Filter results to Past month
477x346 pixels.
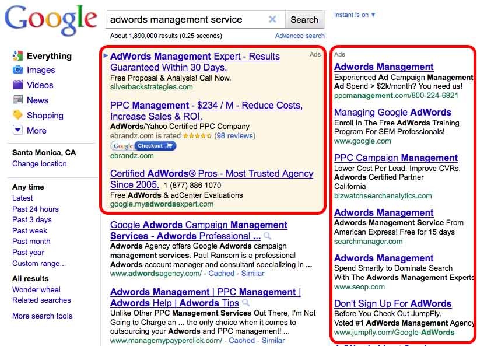point(31,242)
